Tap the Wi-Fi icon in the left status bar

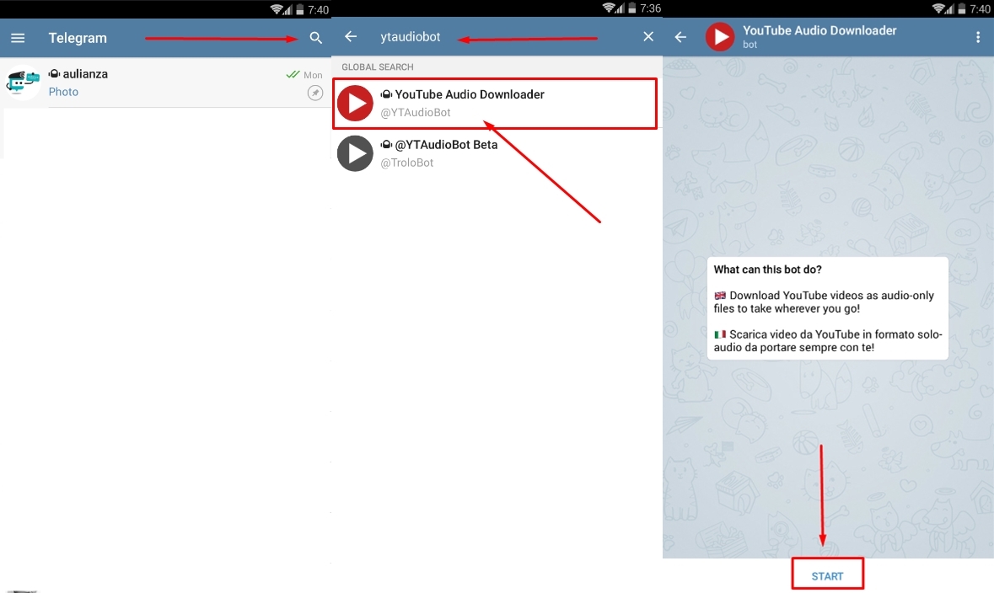tap(277, 9)
